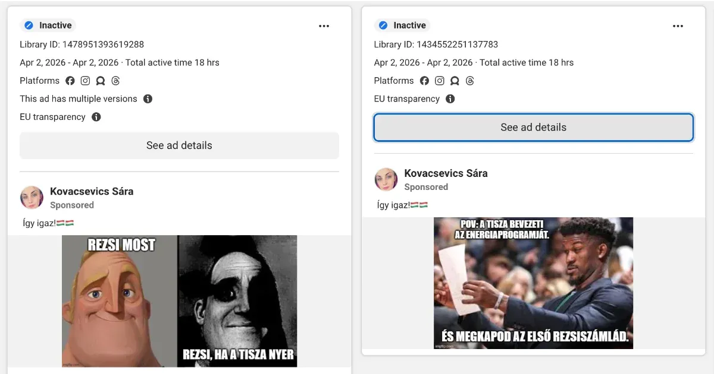Open the three-dot menu on the second ad

tap(678, 26)
